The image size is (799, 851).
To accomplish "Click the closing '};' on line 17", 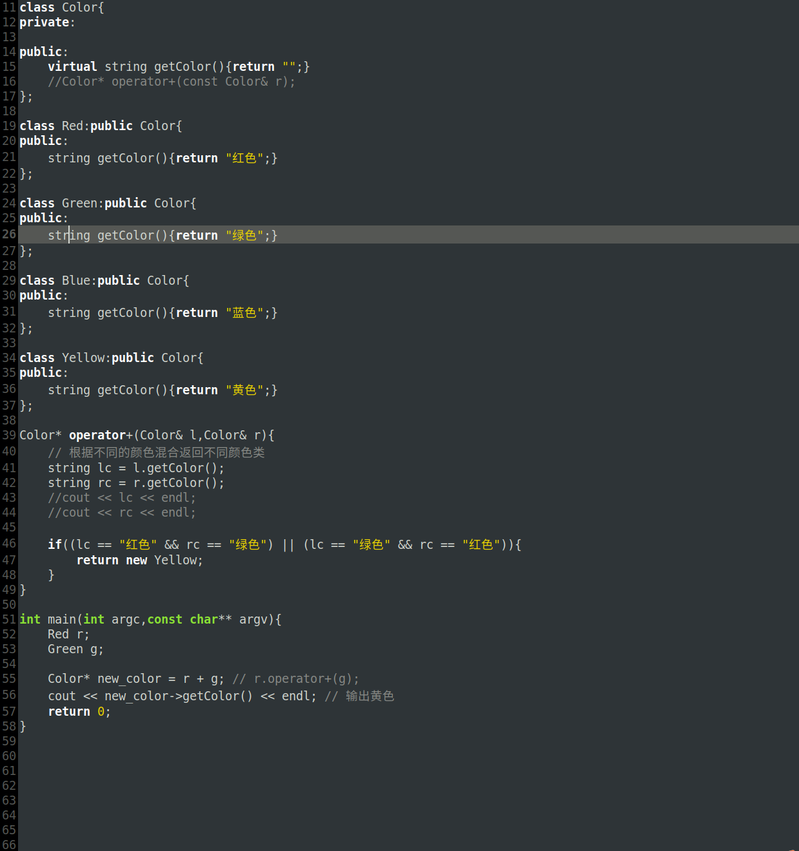I will pos(26,97).
